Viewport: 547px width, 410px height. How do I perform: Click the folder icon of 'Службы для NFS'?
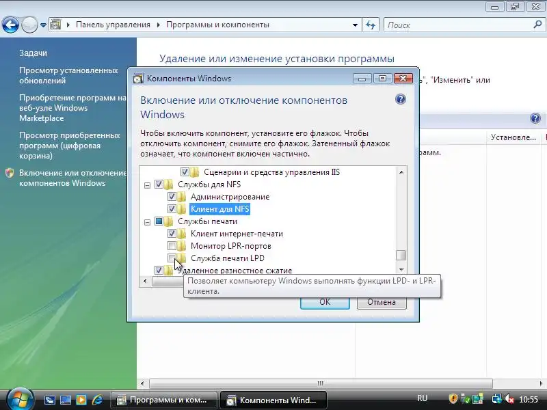(169, 184)
